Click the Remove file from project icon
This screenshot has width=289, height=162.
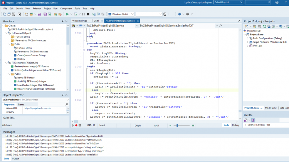pyautogui.click(x=60, y=14)
